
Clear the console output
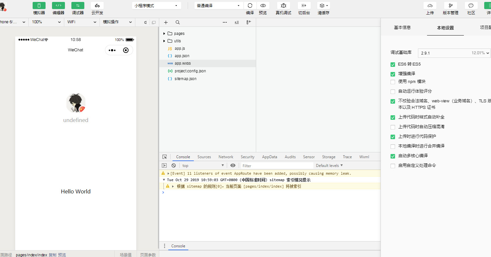coord(174,166)
